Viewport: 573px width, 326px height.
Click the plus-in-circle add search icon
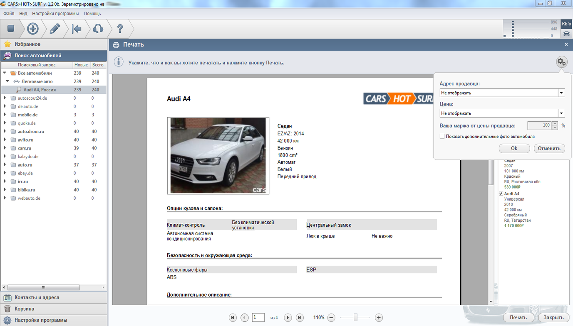33,29
